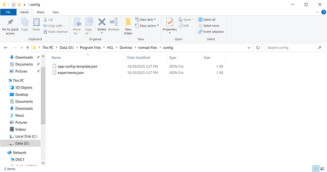Viewport: 327px width, 172px height.
Task: Open DNC1 under Network
Action: 19,160
